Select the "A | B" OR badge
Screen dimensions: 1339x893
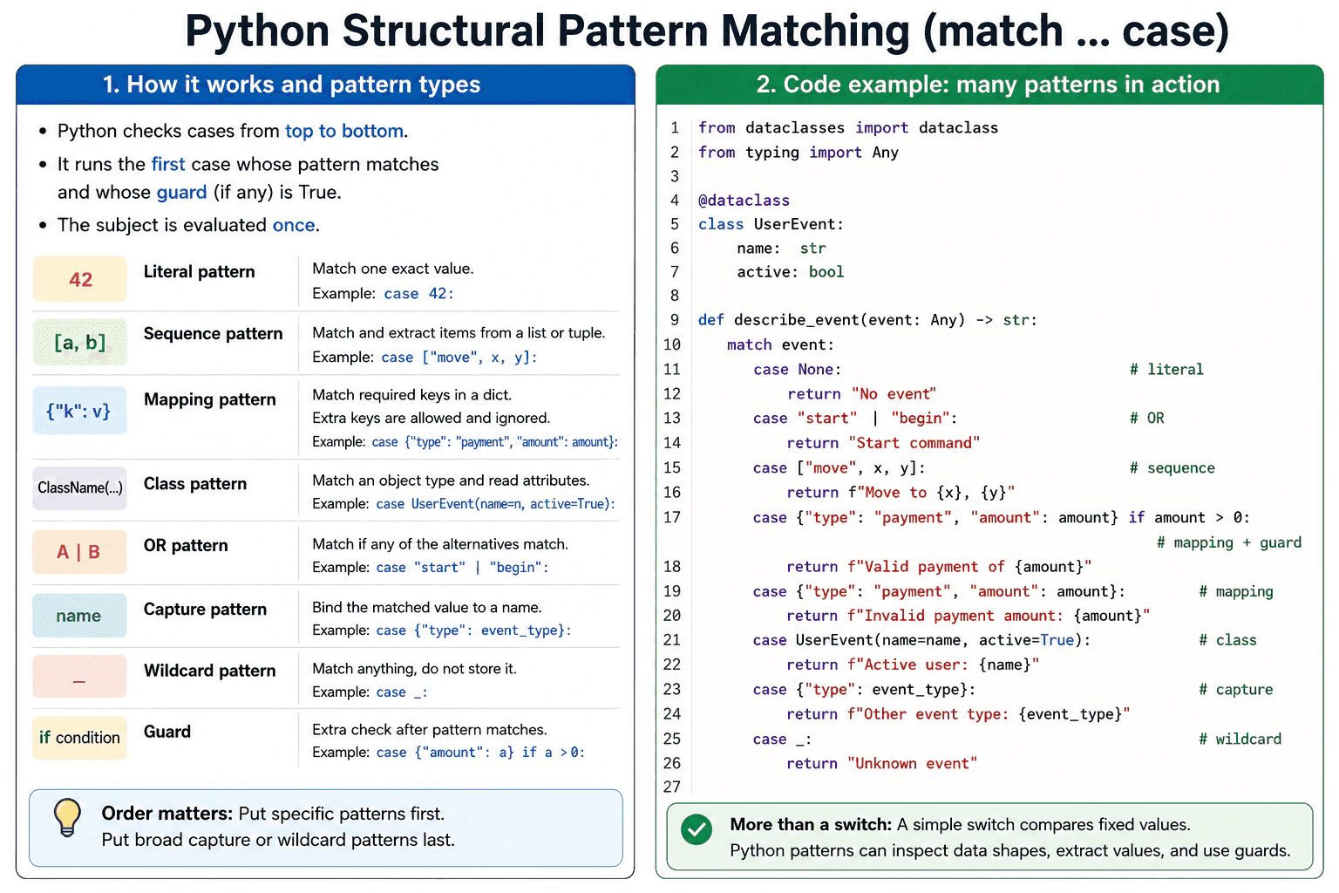(80, 552)
